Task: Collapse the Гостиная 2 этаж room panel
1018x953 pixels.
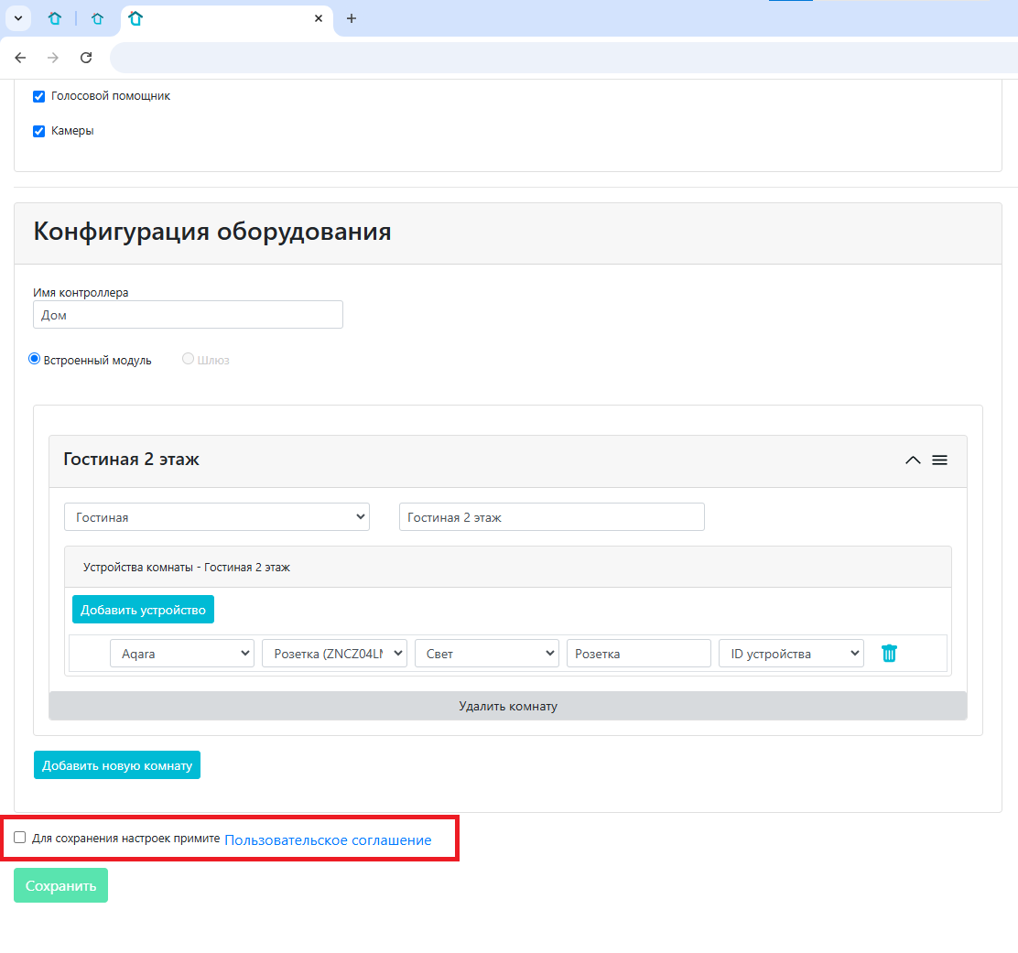Action: [912, 460]
